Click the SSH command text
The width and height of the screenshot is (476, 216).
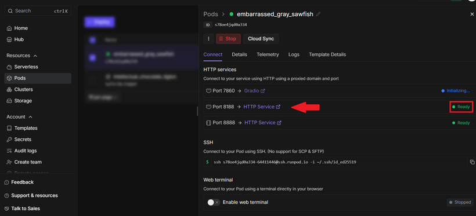[x=285, y=162]
